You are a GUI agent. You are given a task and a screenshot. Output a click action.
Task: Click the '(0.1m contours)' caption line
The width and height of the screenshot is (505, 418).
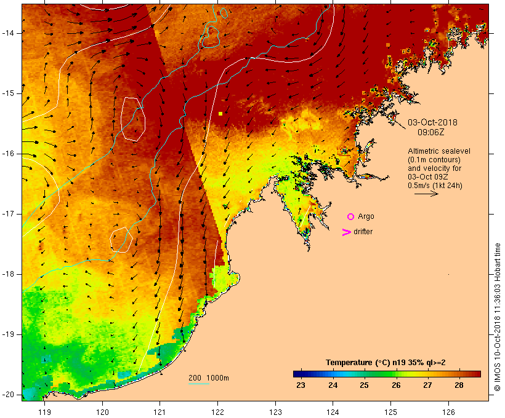tap(434, 160)
